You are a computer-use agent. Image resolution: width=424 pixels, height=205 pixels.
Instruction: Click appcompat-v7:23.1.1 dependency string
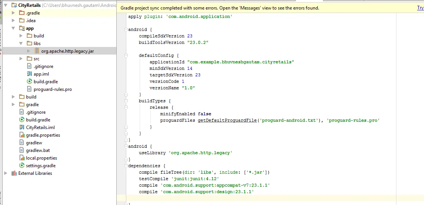(x=215, y=185)
